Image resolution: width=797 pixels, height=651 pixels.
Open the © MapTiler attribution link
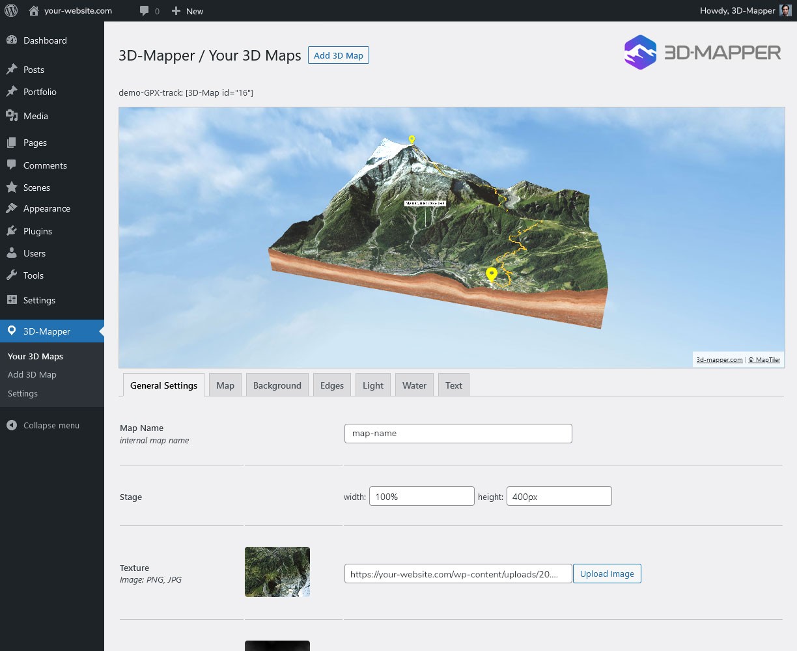(764, 359)
